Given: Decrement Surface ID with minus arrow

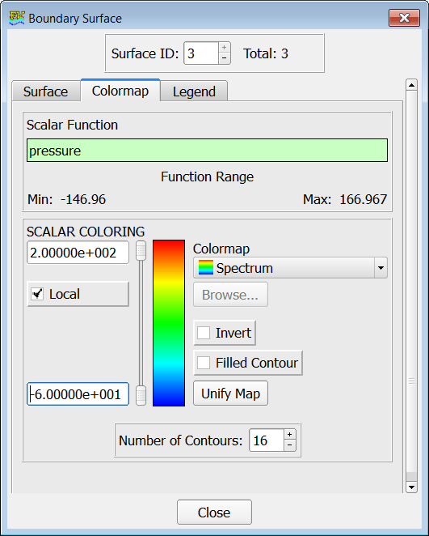Looking at the screenshot, I should (224, 58).
